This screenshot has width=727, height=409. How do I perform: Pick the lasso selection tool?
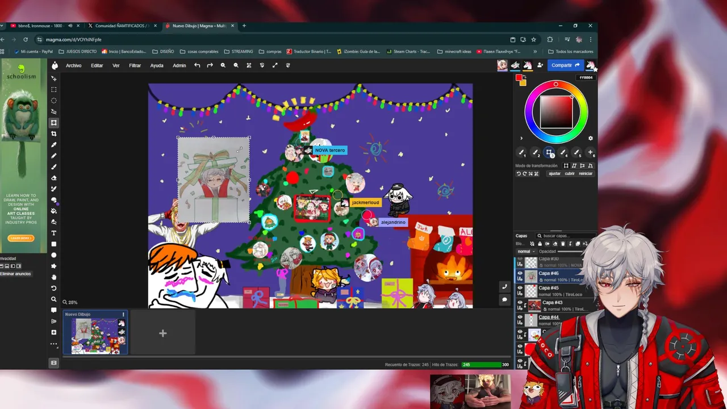(54, 111)
